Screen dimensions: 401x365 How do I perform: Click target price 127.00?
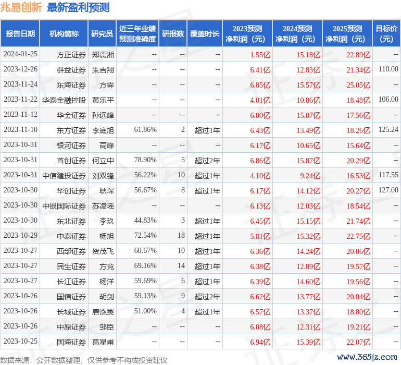coord(389,190)
